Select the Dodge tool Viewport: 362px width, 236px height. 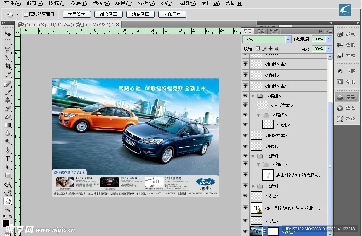pos(8,141)
